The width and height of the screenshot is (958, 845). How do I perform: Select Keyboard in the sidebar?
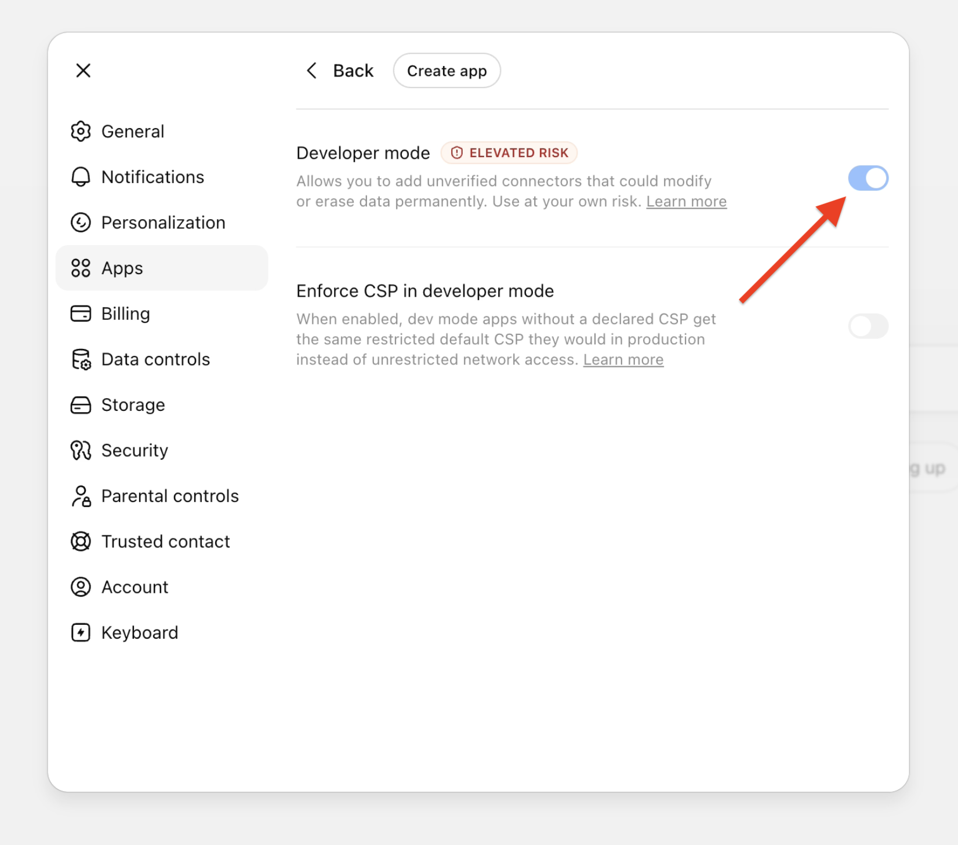point(162,632)
